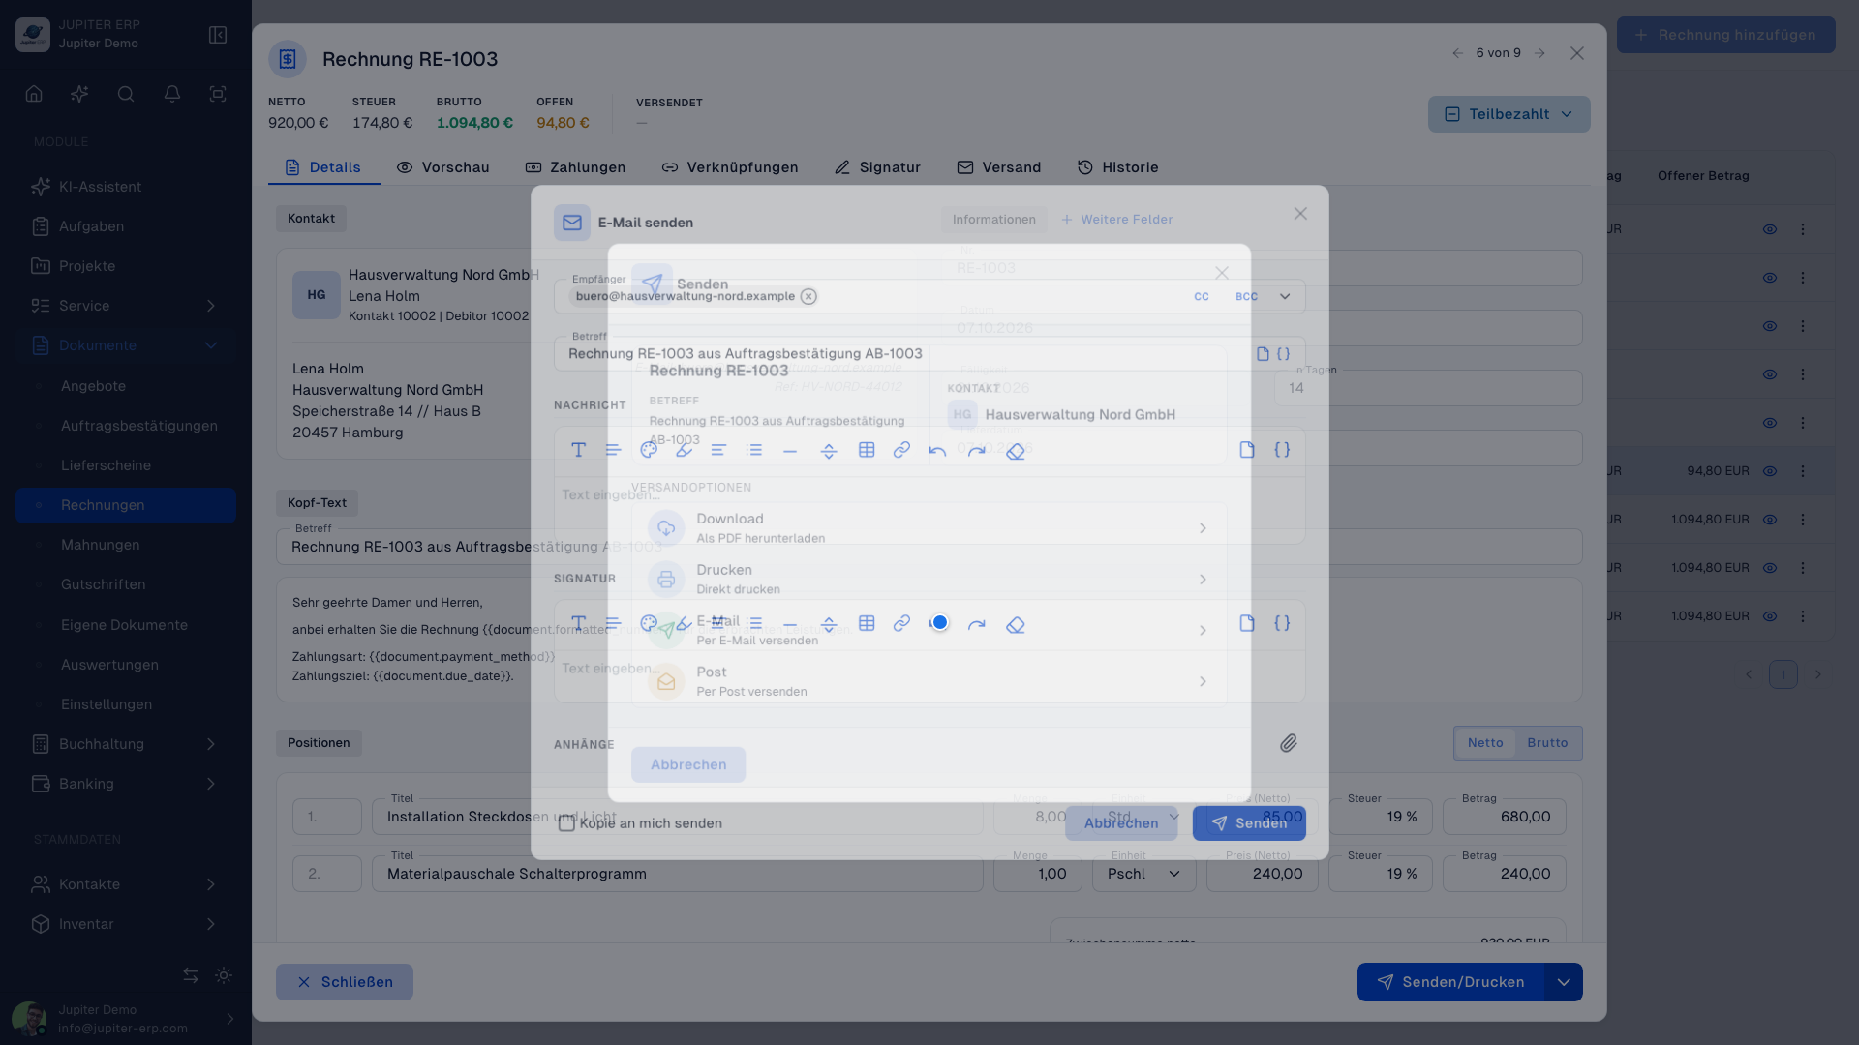Switch to Vorschau tab
The height and width of the screenshot is (1045, 1859).
click(443, 167)
